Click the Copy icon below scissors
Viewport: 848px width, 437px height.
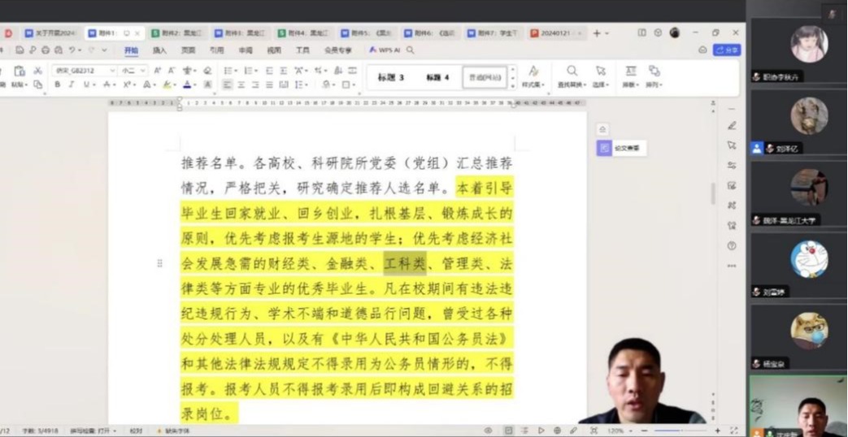(x=38, y=84)
